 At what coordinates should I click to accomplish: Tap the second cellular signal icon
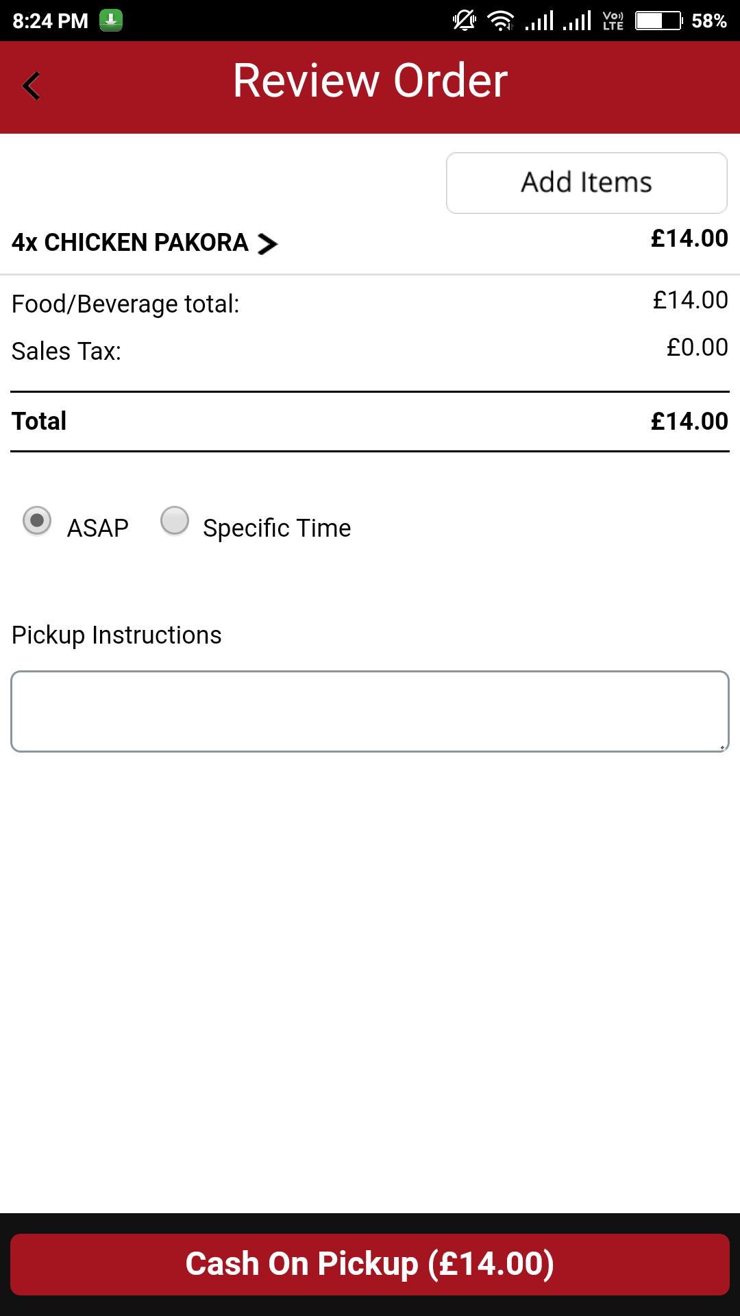click(x=577, y=21)
